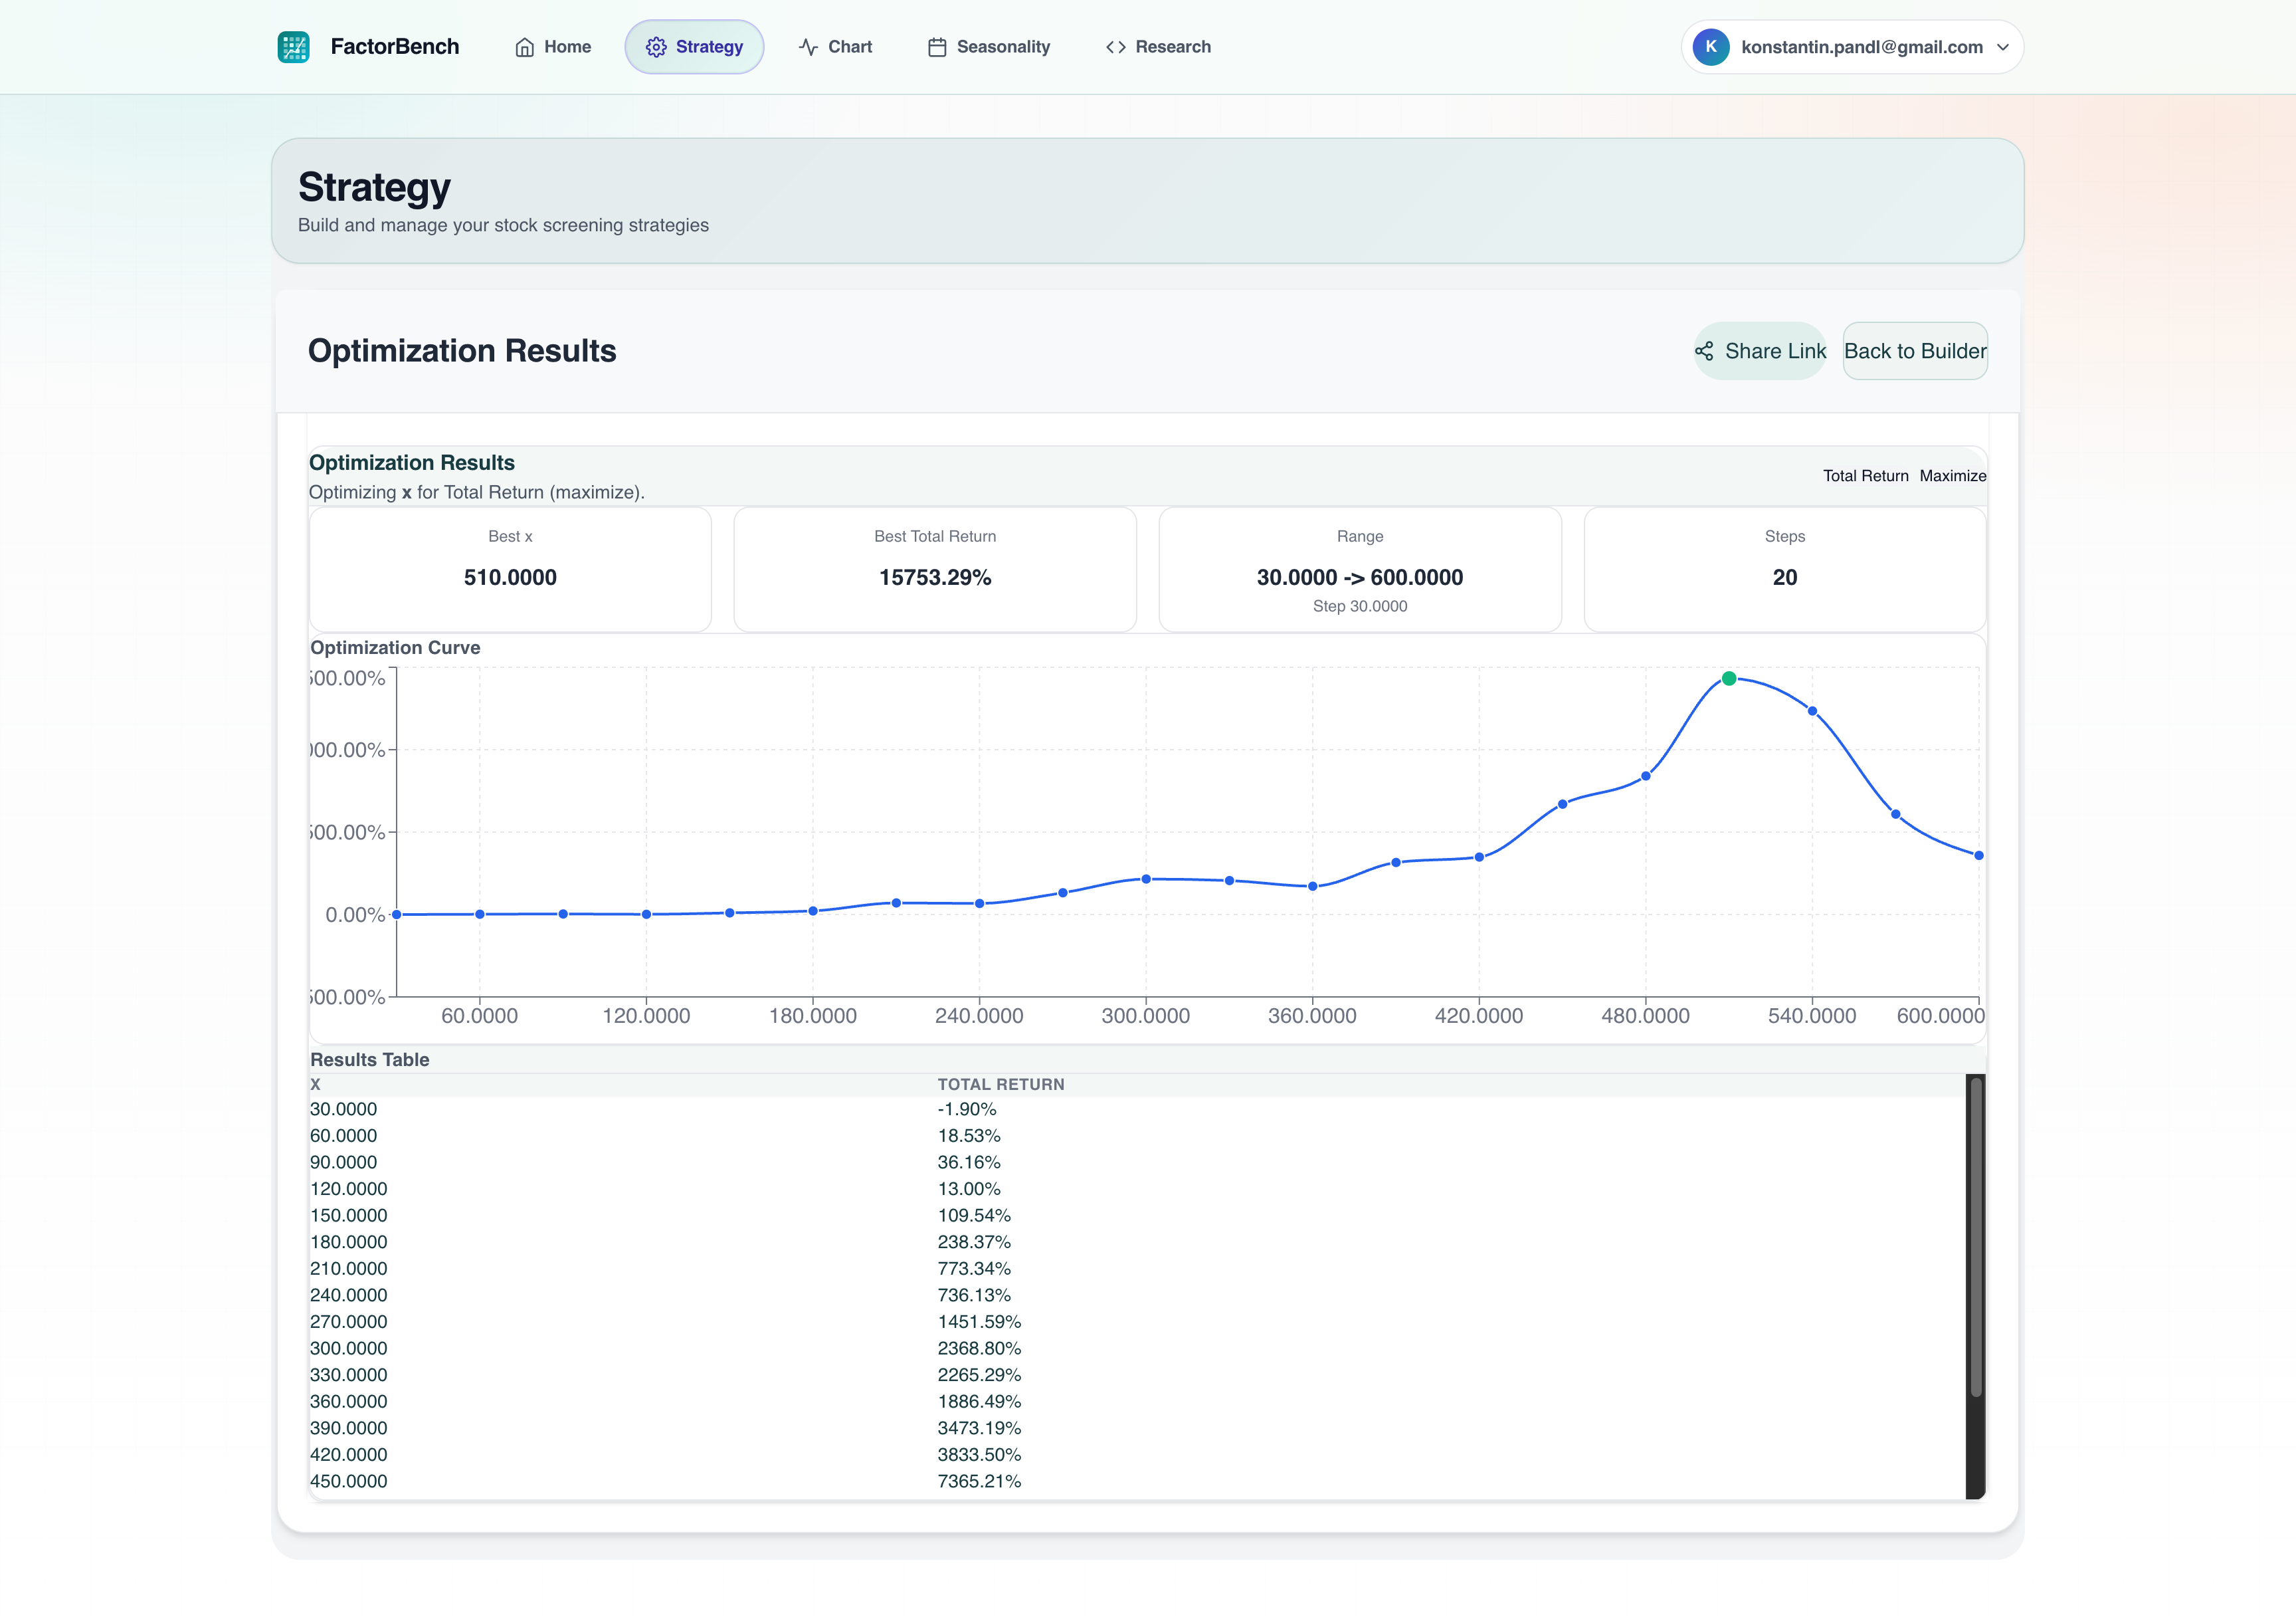Open the Total Return metric selector
2296x1619 pixels.
point(1866,477)
